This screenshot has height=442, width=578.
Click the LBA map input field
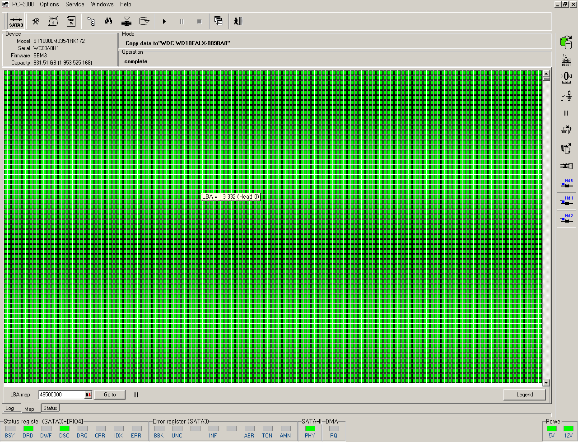pos(61,395)
